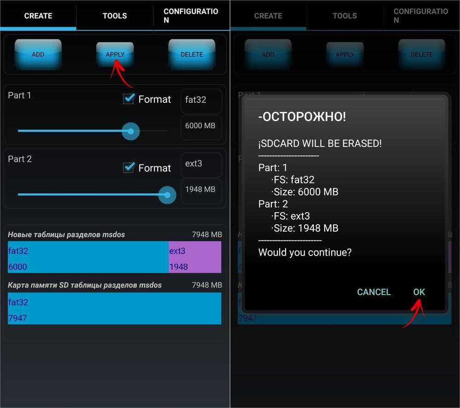Click the Part 1 size slider handle
460x408 pixels.
[x=131, y=131]
